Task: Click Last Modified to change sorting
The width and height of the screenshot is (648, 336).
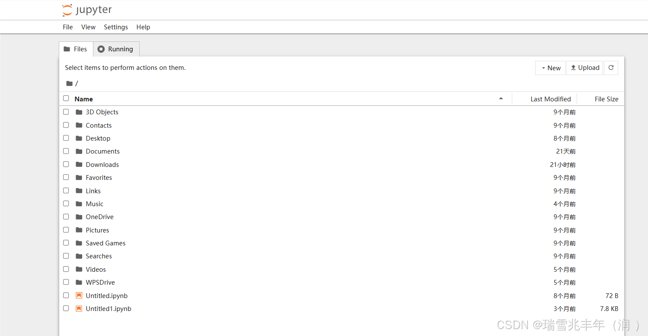Action: click(551, 99)
